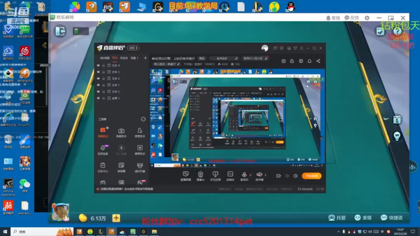Screen dimensions: 420x236
Task: Click the gift box icon in streaming app header
Action: (x=283, y=61)
